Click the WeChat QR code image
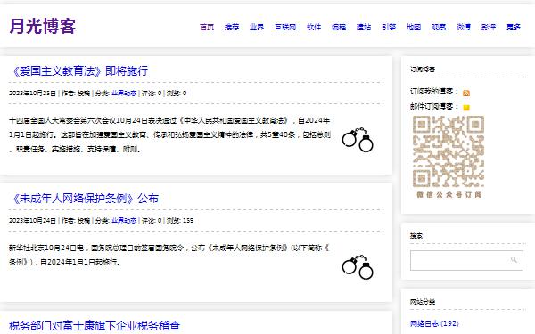The width and height of the screenshot is (535, 334). point(449,157)
